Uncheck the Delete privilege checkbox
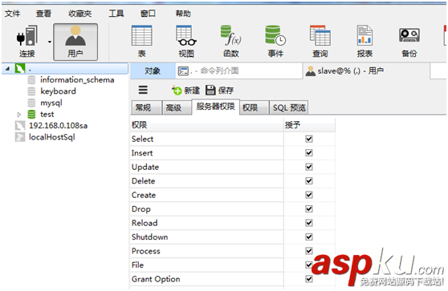Screen dimensions: 448x291 pyautogui.click(x=309, y=181)
